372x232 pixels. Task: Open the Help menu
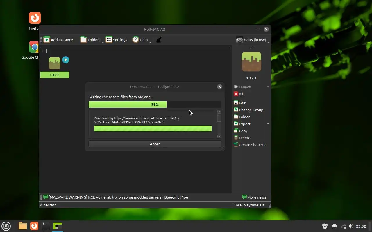click(140, 40)
